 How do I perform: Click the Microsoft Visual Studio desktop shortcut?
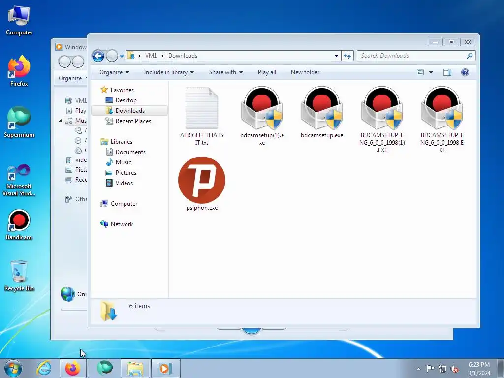(19, 180)
